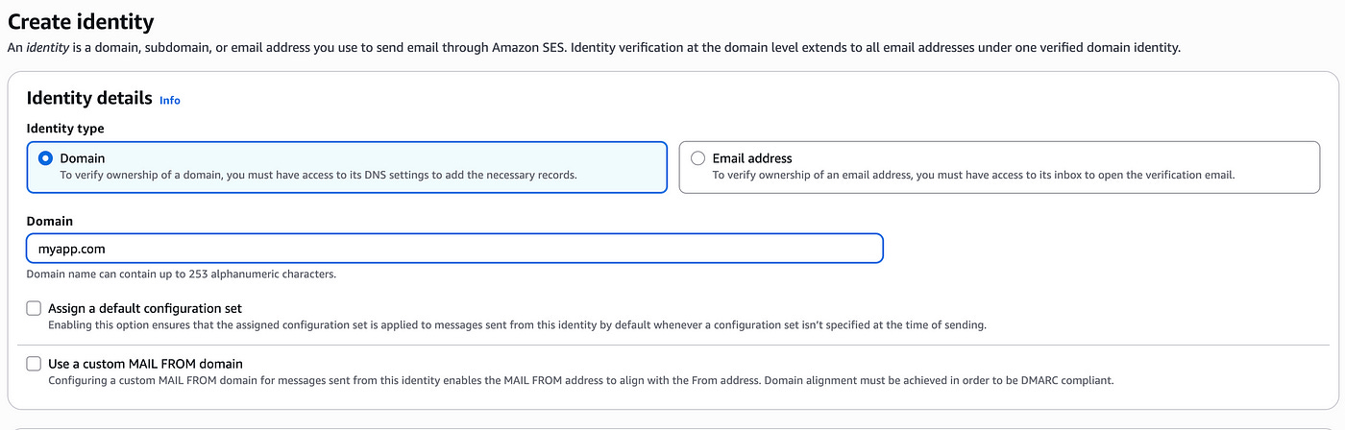The height and width of the screenshot is (430, 1345).
Task: Click the DNS settings description under Domain option
Action: click(319, 176)
